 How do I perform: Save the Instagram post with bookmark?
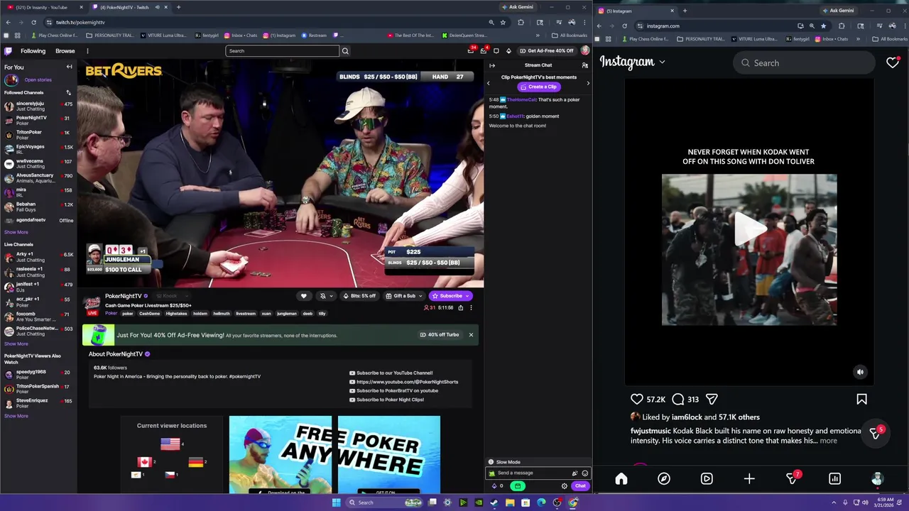tap(861, 400)
